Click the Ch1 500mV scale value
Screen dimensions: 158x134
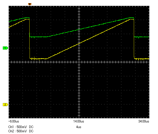tap(22, 127)
